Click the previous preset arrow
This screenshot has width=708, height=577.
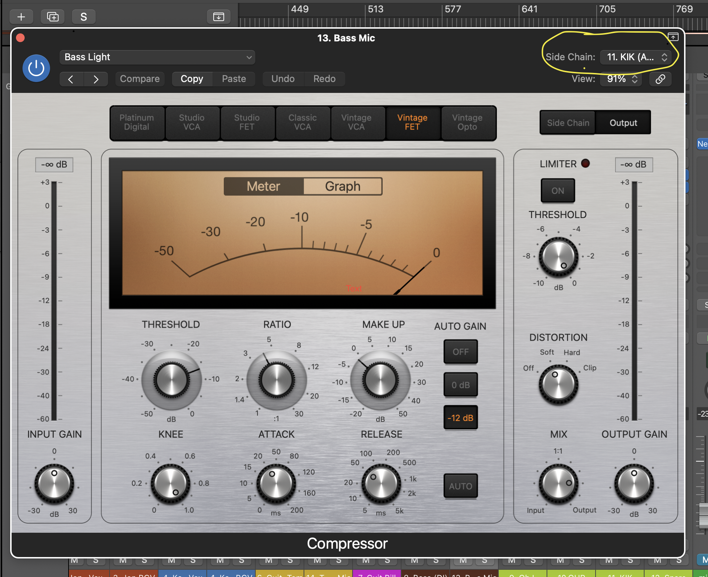pyautogui.click(x=71, y=79)
